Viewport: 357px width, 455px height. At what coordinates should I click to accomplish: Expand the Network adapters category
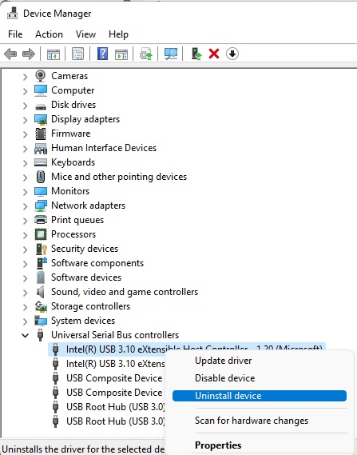coord(26,206)
